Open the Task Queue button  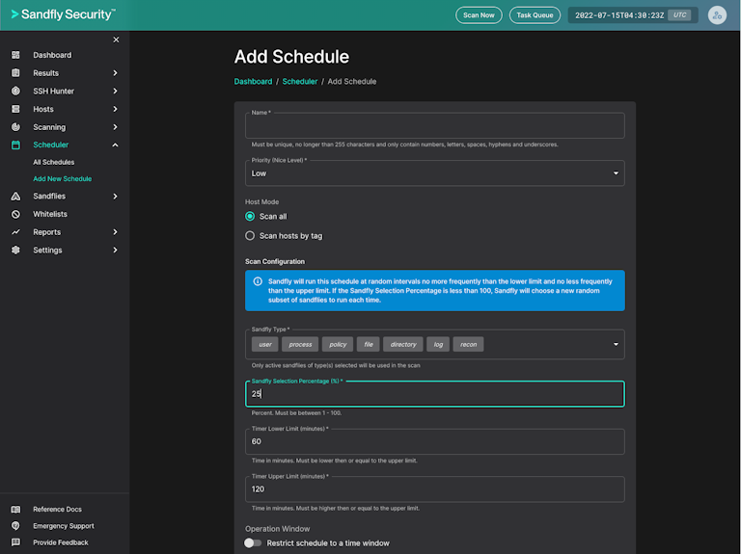pyautogui.click(x=535, y=15)
